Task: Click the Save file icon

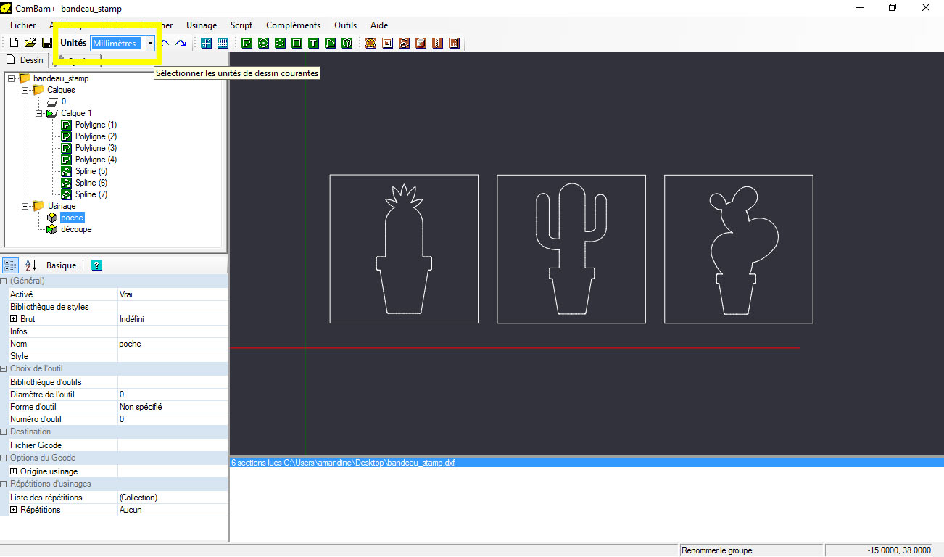Action: coord(46,44)
